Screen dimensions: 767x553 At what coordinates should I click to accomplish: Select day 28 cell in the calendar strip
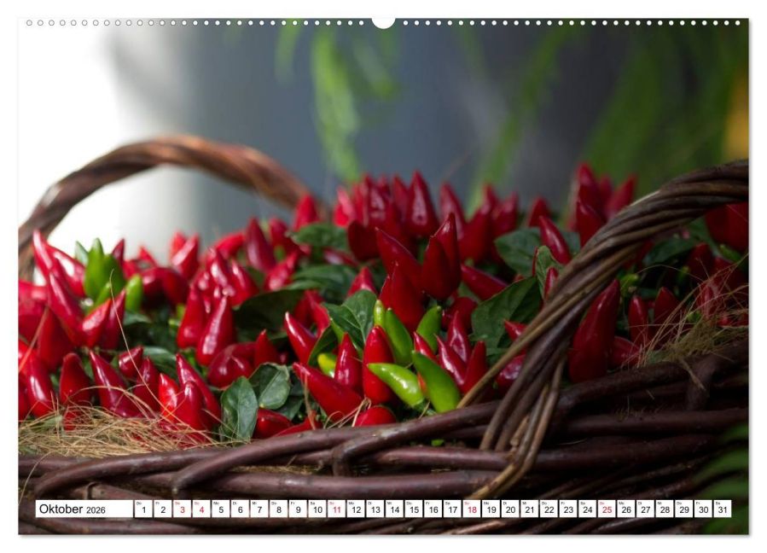pyautogui.click(x=665, y=509)
